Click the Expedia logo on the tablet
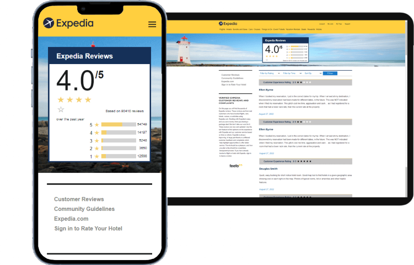This screenshot has height=265, width=414. pyautogui.click(x=228, y=24)
